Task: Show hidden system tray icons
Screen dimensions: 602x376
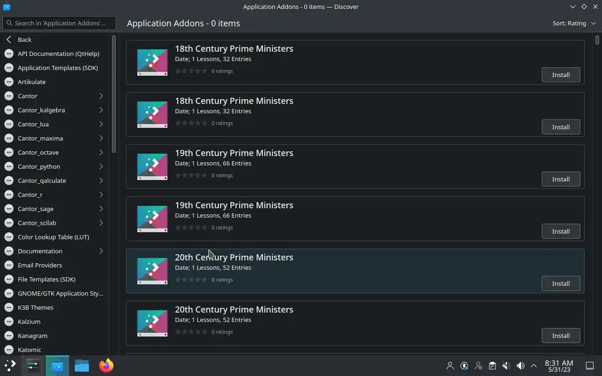Action: (x=534, y=366)
